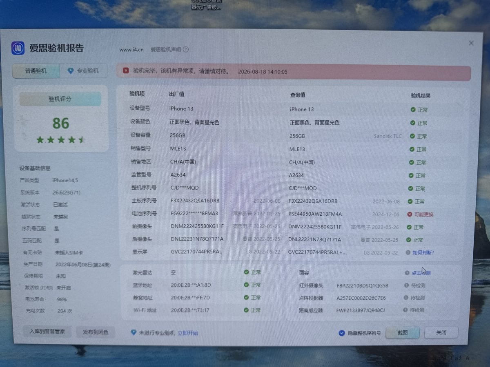Click the star rating under score 86
The width and height of the screenshot is (490, 367).
(x=60, y=140)
